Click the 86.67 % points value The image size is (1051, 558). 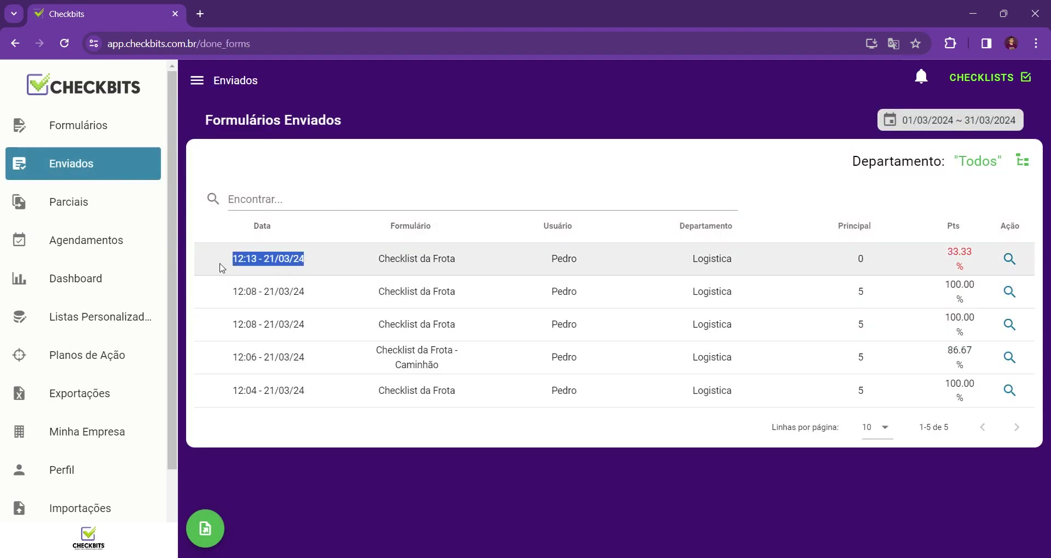pyautogui.click(x=959, y=357)
